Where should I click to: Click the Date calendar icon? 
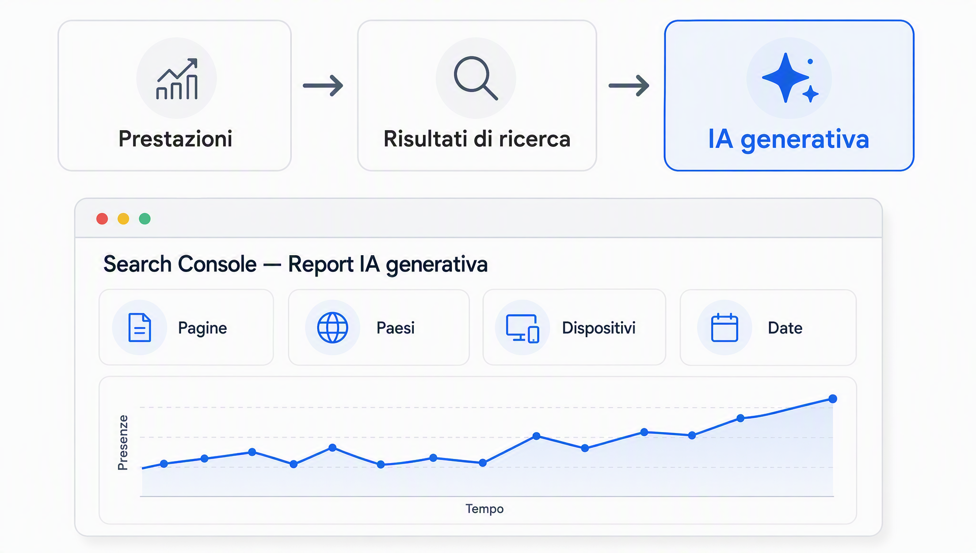point(724,327)
